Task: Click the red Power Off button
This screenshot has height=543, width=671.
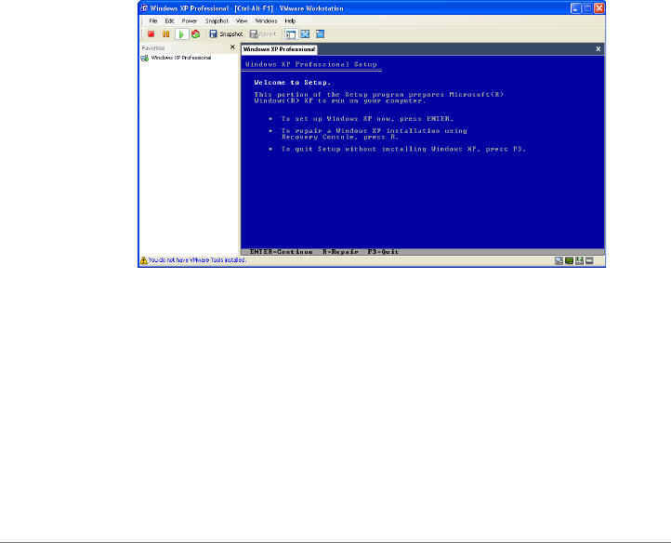Action: pyautogui.click(x=151, y=34)
